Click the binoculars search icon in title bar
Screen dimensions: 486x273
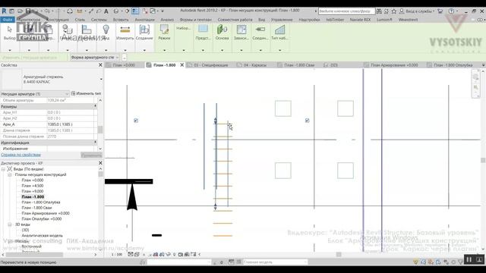click(x=379, y=11)
